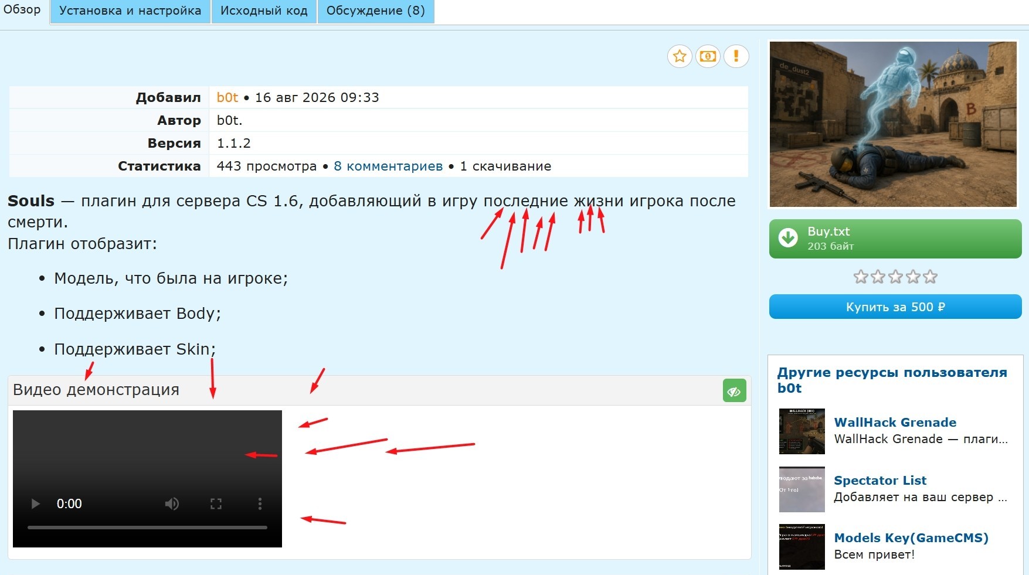Click the money donation icon
Viewport: 1029px width, 575px height.
pyautogui.click(x=708, y=56)
